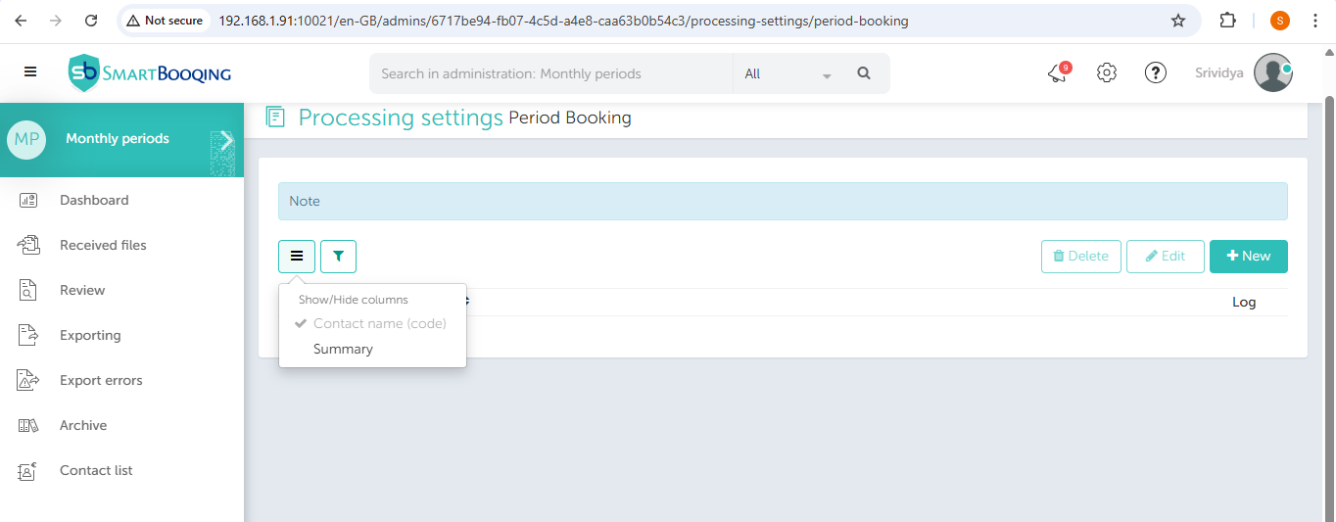Toggle Contact name (code) column visibility

(378, 323)
